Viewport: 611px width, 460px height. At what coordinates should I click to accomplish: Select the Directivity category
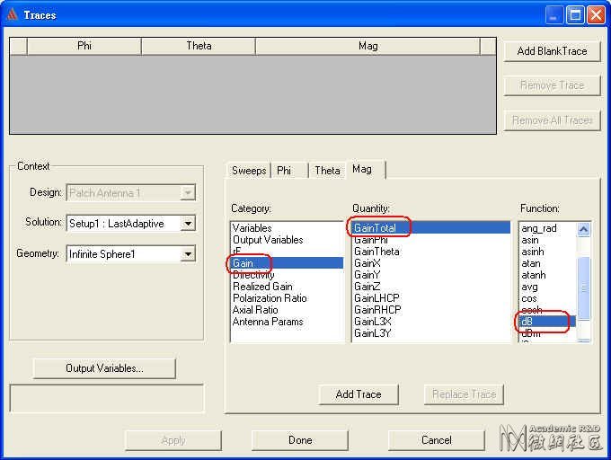(x=287, y=275)
